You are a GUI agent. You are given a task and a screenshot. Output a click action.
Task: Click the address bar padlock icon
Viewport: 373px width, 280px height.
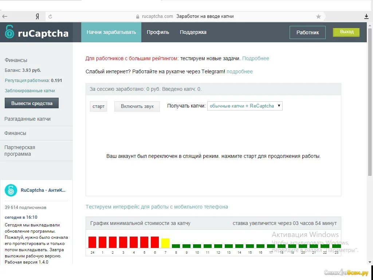tap(137, 17)
